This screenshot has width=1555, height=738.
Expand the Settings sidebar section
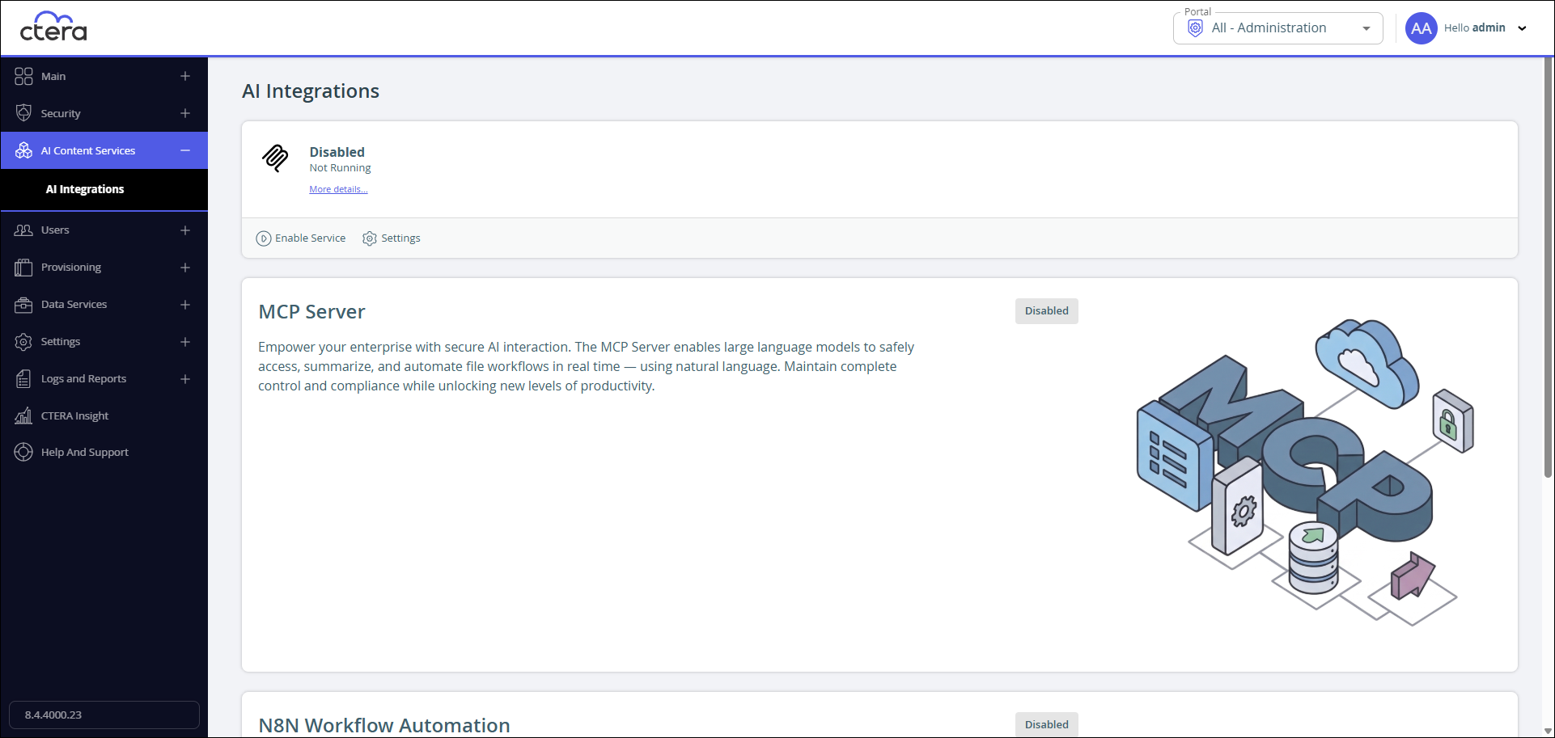click(185, 342)
